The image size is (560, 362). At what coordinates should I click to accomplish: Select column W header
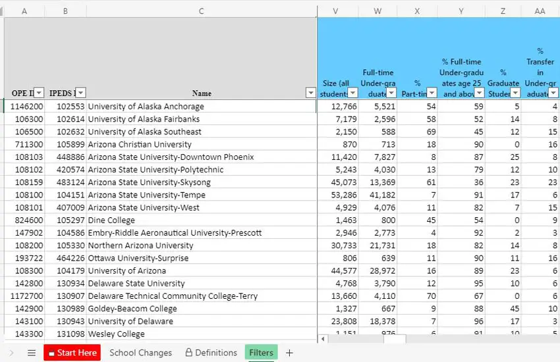click(378, 11)
